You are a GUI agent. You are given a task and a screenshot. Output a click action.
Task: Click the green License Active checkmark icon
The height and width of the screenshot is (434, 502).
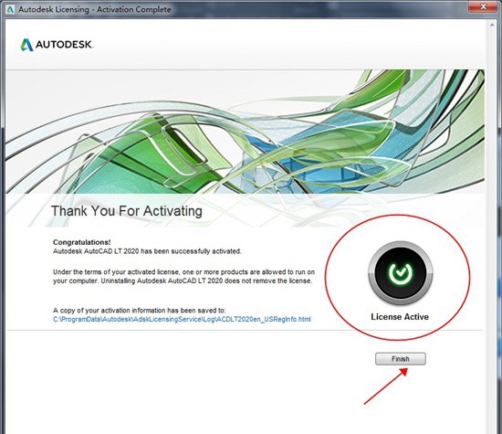400,273
